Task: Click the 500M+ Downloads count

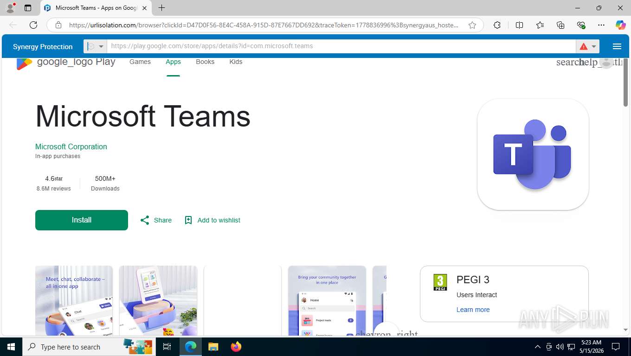Action: coord(105,183)
